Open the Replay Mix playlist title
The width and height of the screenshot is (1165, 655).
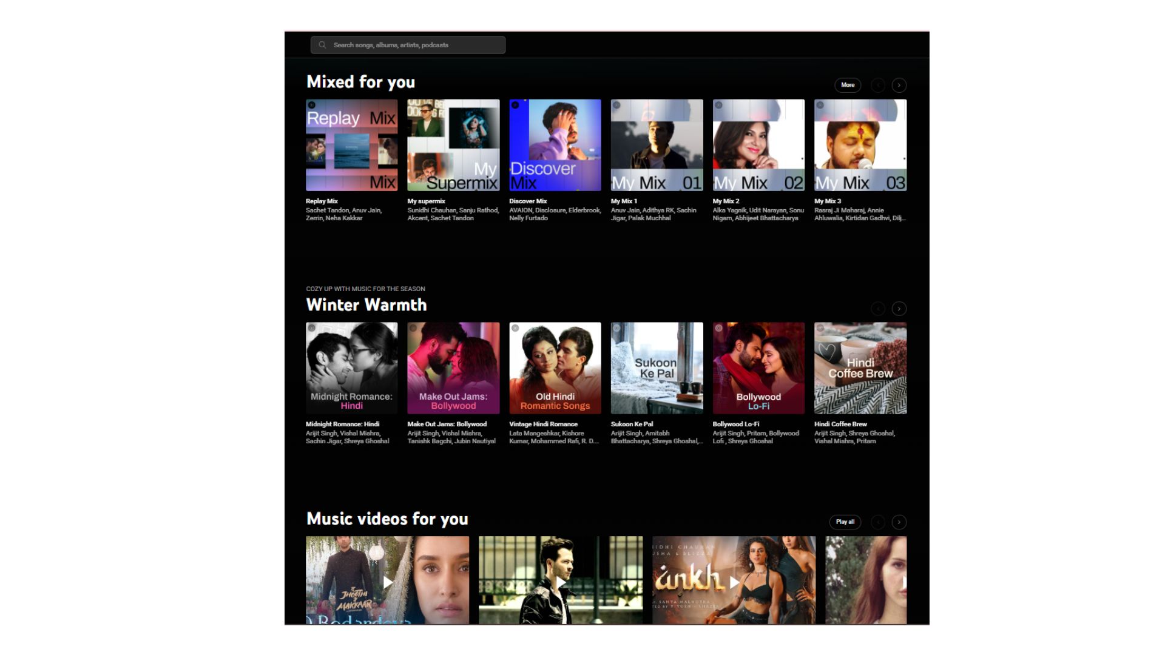[321, 201]
